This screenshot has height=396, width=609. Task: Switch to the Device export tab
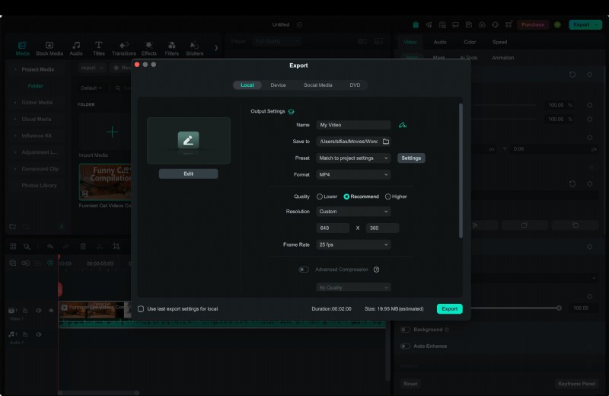point(278,85)
